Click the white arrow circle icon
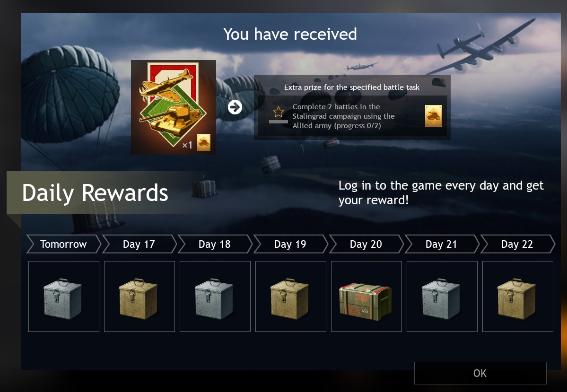The height and width of the screenshot is (392, 567). (235, 107)
